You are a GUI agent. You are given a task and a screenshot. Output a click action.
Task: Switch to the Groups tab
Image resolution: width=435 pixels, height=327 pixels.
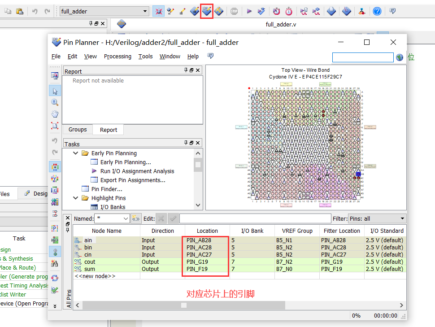click(78, 130)
